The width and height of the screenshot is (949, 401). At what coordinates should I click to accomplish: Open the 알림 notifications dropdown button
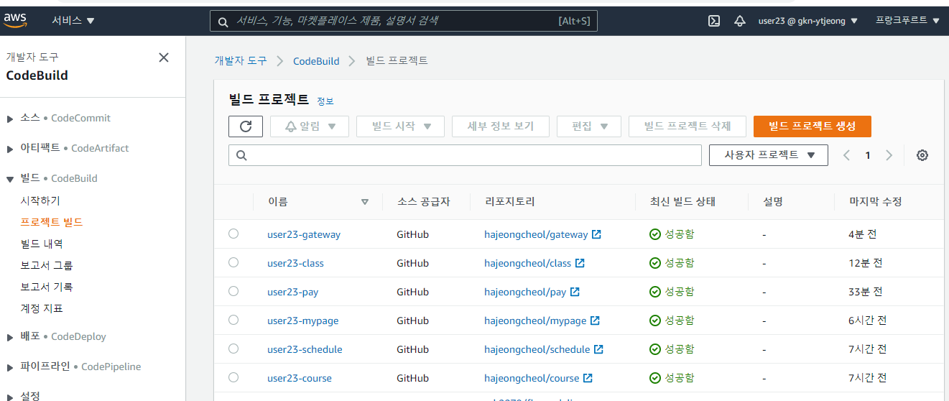310,126
